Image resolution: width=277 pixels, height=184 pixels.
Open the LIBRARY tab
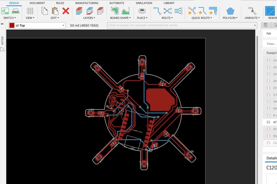coord(169,3)
